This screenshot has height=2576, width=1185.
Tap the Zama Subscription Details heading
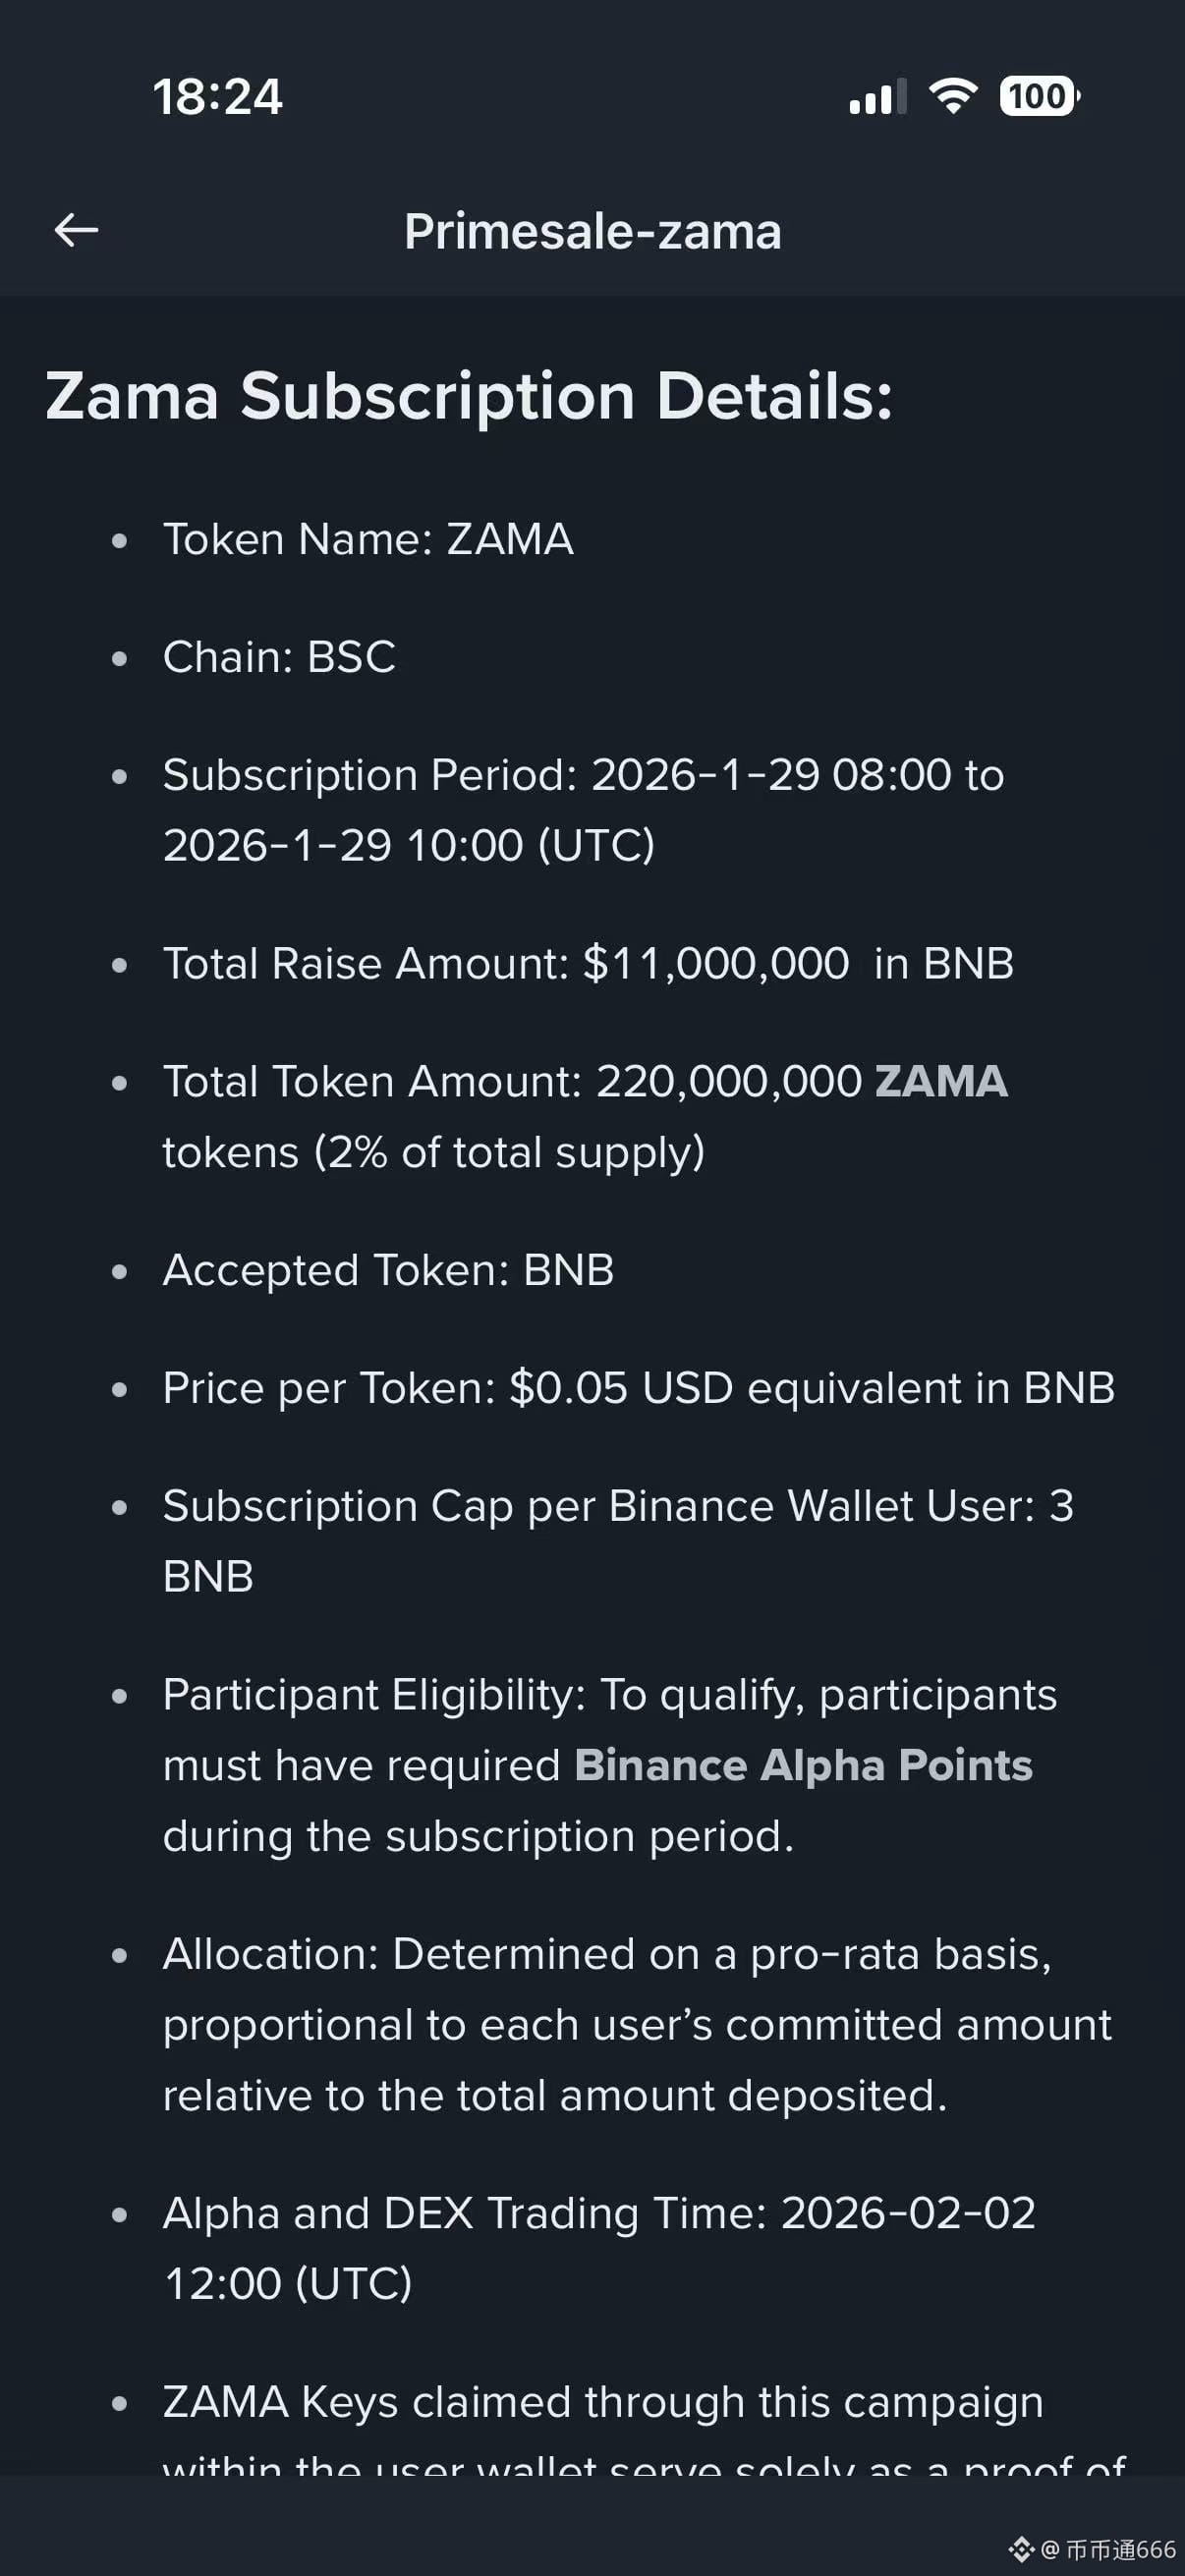(x=469, y=396)
